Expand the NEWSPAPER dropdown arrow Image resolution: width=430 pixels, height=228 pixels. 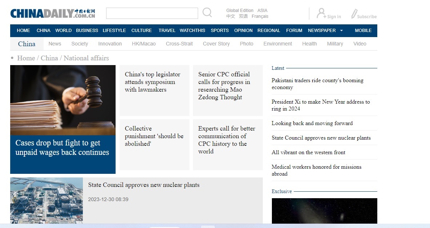(341, 31)
